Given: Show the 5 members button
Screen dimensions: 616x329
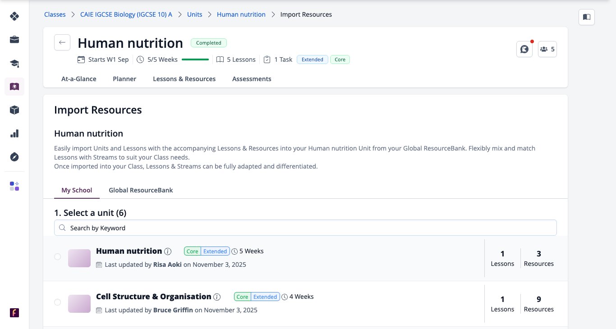Looking at the screenshot, I should tap(547, 49).
